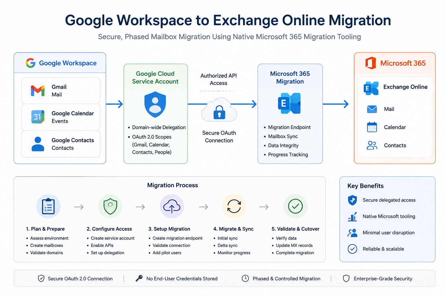
Task: Click the Setup Migration cloud upload icon
Action: point(172,206)
